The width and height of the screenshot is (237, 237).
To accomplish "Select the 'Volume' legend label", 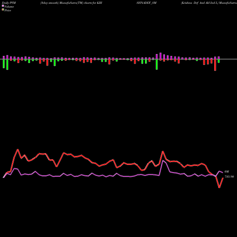I will point(9,7).
